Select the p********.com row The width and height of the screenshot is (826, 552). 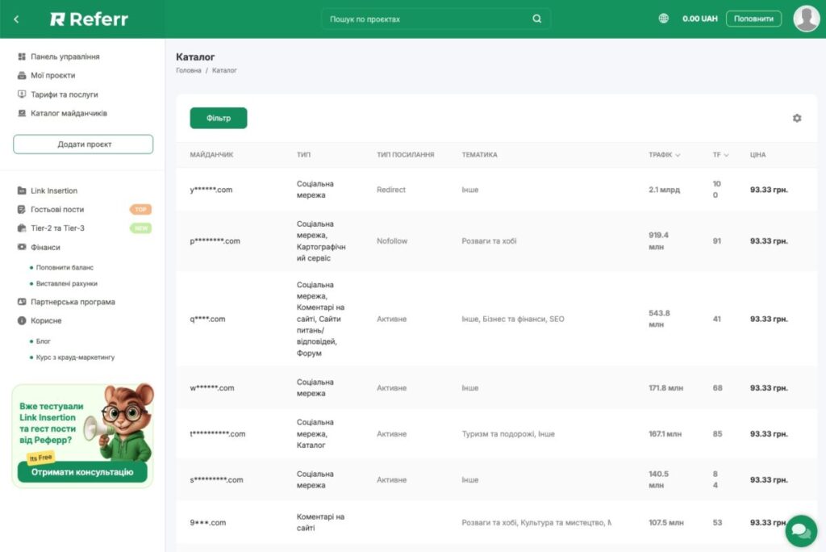point(496,241)
